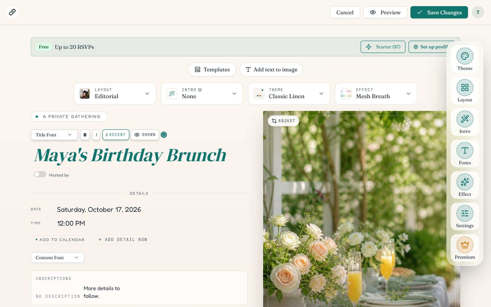
Task: Expand the Intro None dropdown
Action: tap(202, 94)
